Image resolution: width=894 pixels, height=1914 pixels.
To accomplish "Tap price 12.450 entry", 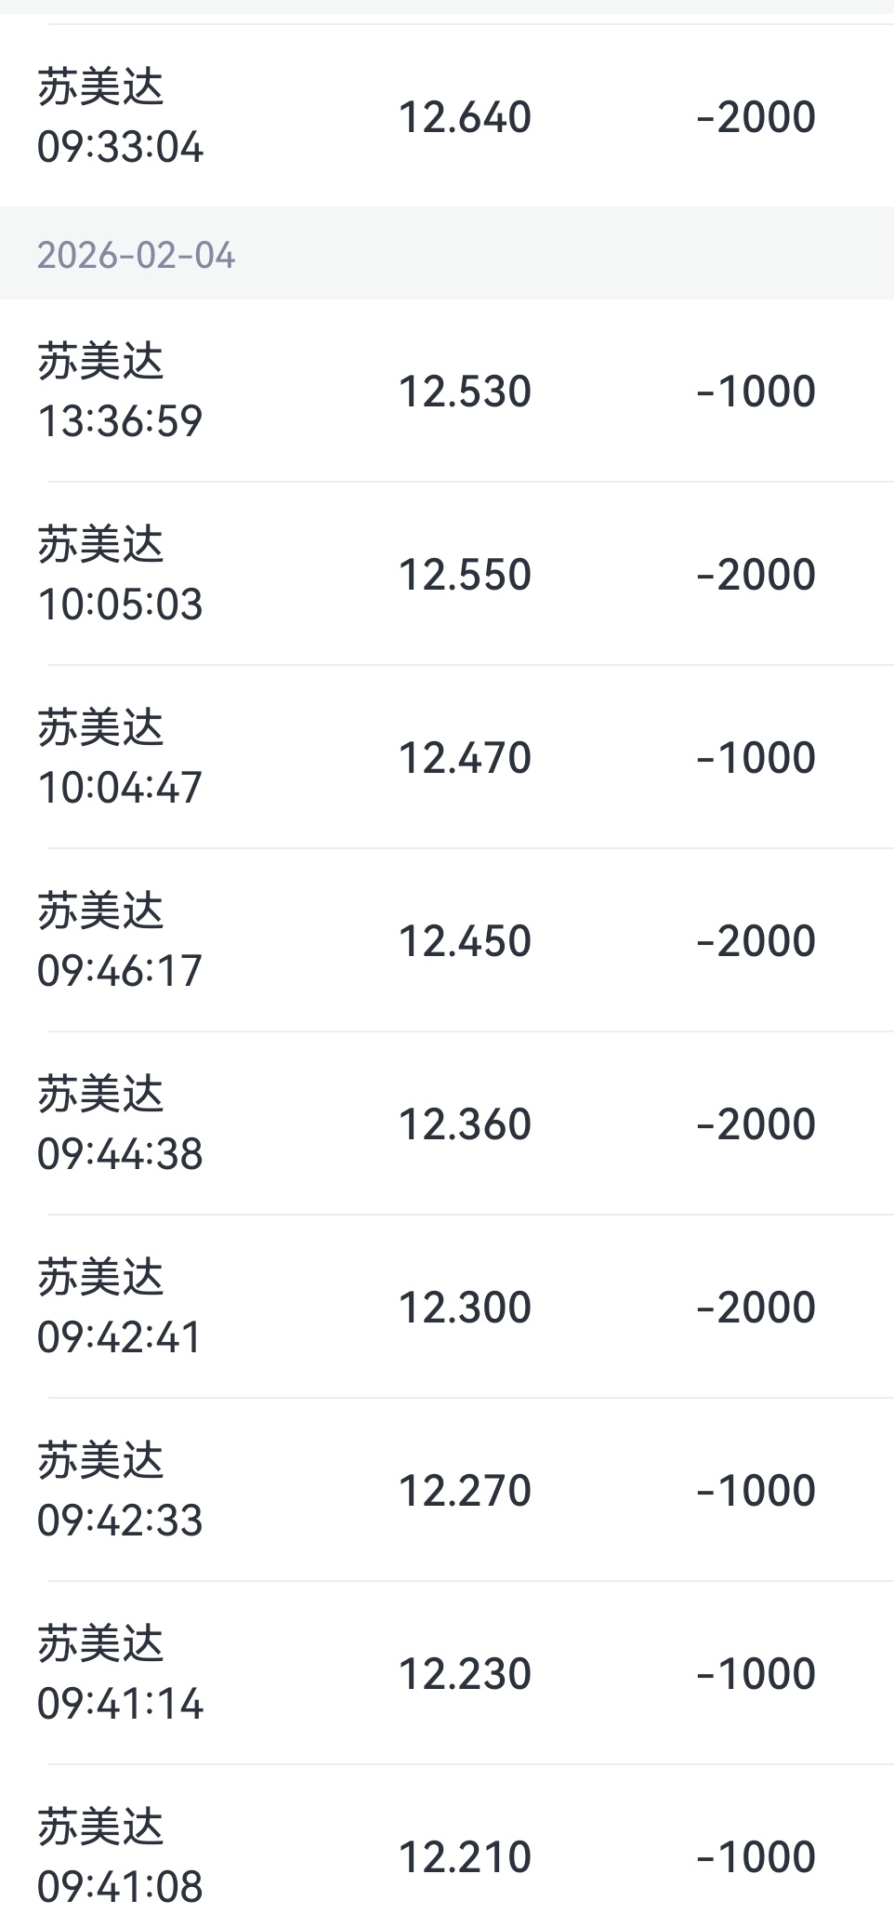I will 465,941.
